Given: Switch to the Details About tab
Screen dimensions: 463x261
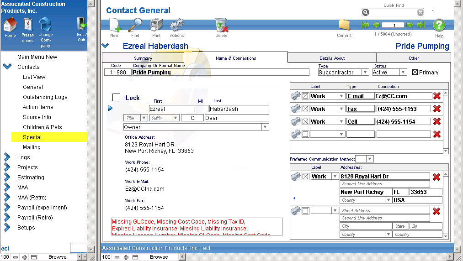Looking at the screenshot, I should click(332, 58).
